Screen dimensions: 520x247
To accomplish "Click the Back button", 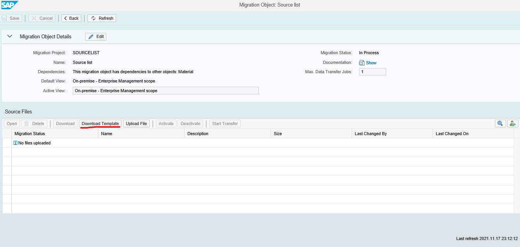I will point(71,18).
